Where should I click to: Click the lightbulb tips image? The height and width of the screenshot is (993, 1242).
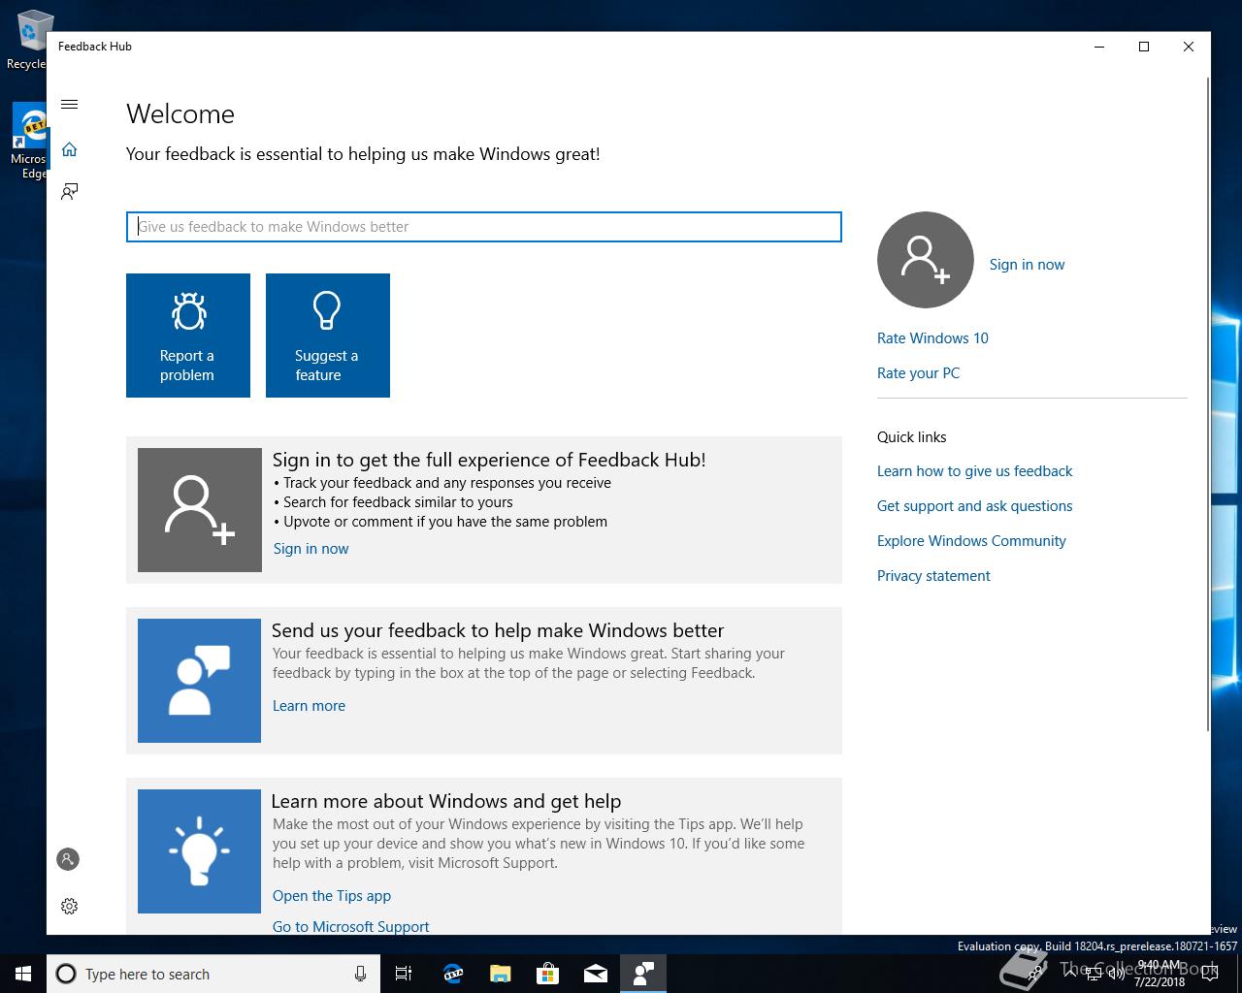[x=199, y=851]
